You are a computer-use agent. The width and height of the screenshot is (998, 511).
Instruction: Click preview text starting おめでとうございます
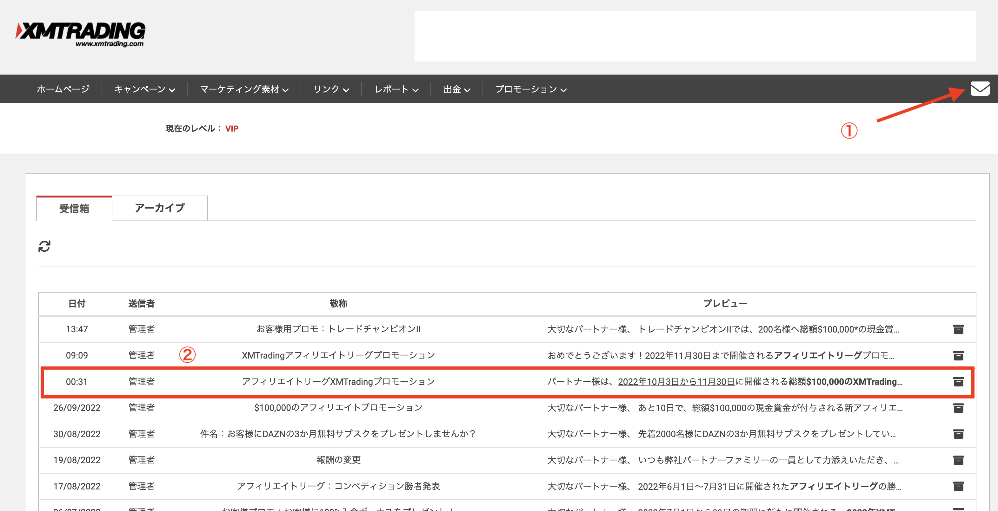[721, 355]
